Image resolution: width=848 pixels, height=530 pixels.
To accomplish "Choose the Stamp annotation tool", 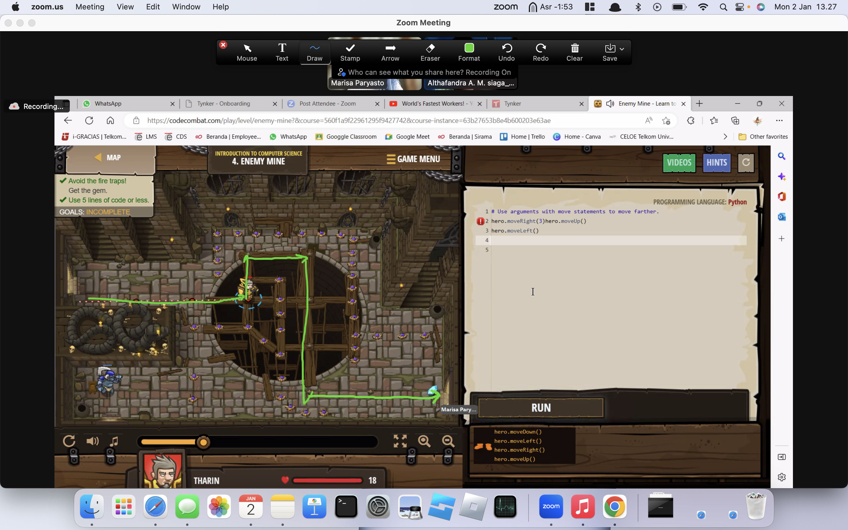I will point(350,52).
